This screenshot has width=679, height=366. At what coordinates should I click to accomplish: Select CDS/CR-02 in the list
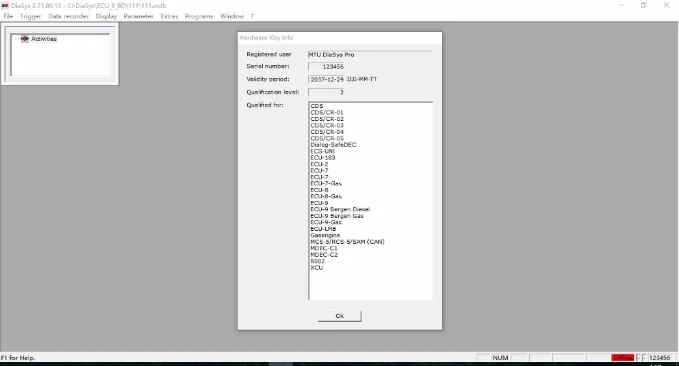pos(327,119)
